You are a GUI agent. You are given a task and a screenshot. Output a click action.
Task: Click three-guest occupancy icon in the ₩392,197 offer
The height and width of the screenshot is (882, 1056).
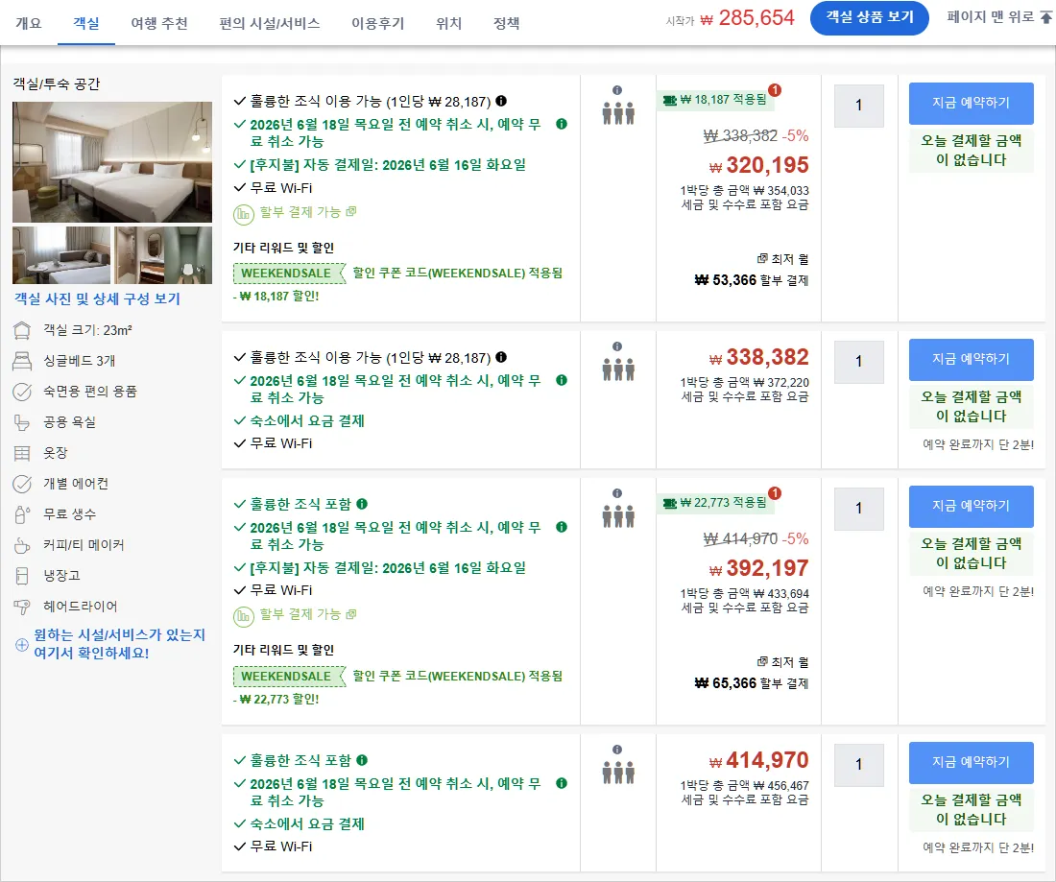click(618, 516)
